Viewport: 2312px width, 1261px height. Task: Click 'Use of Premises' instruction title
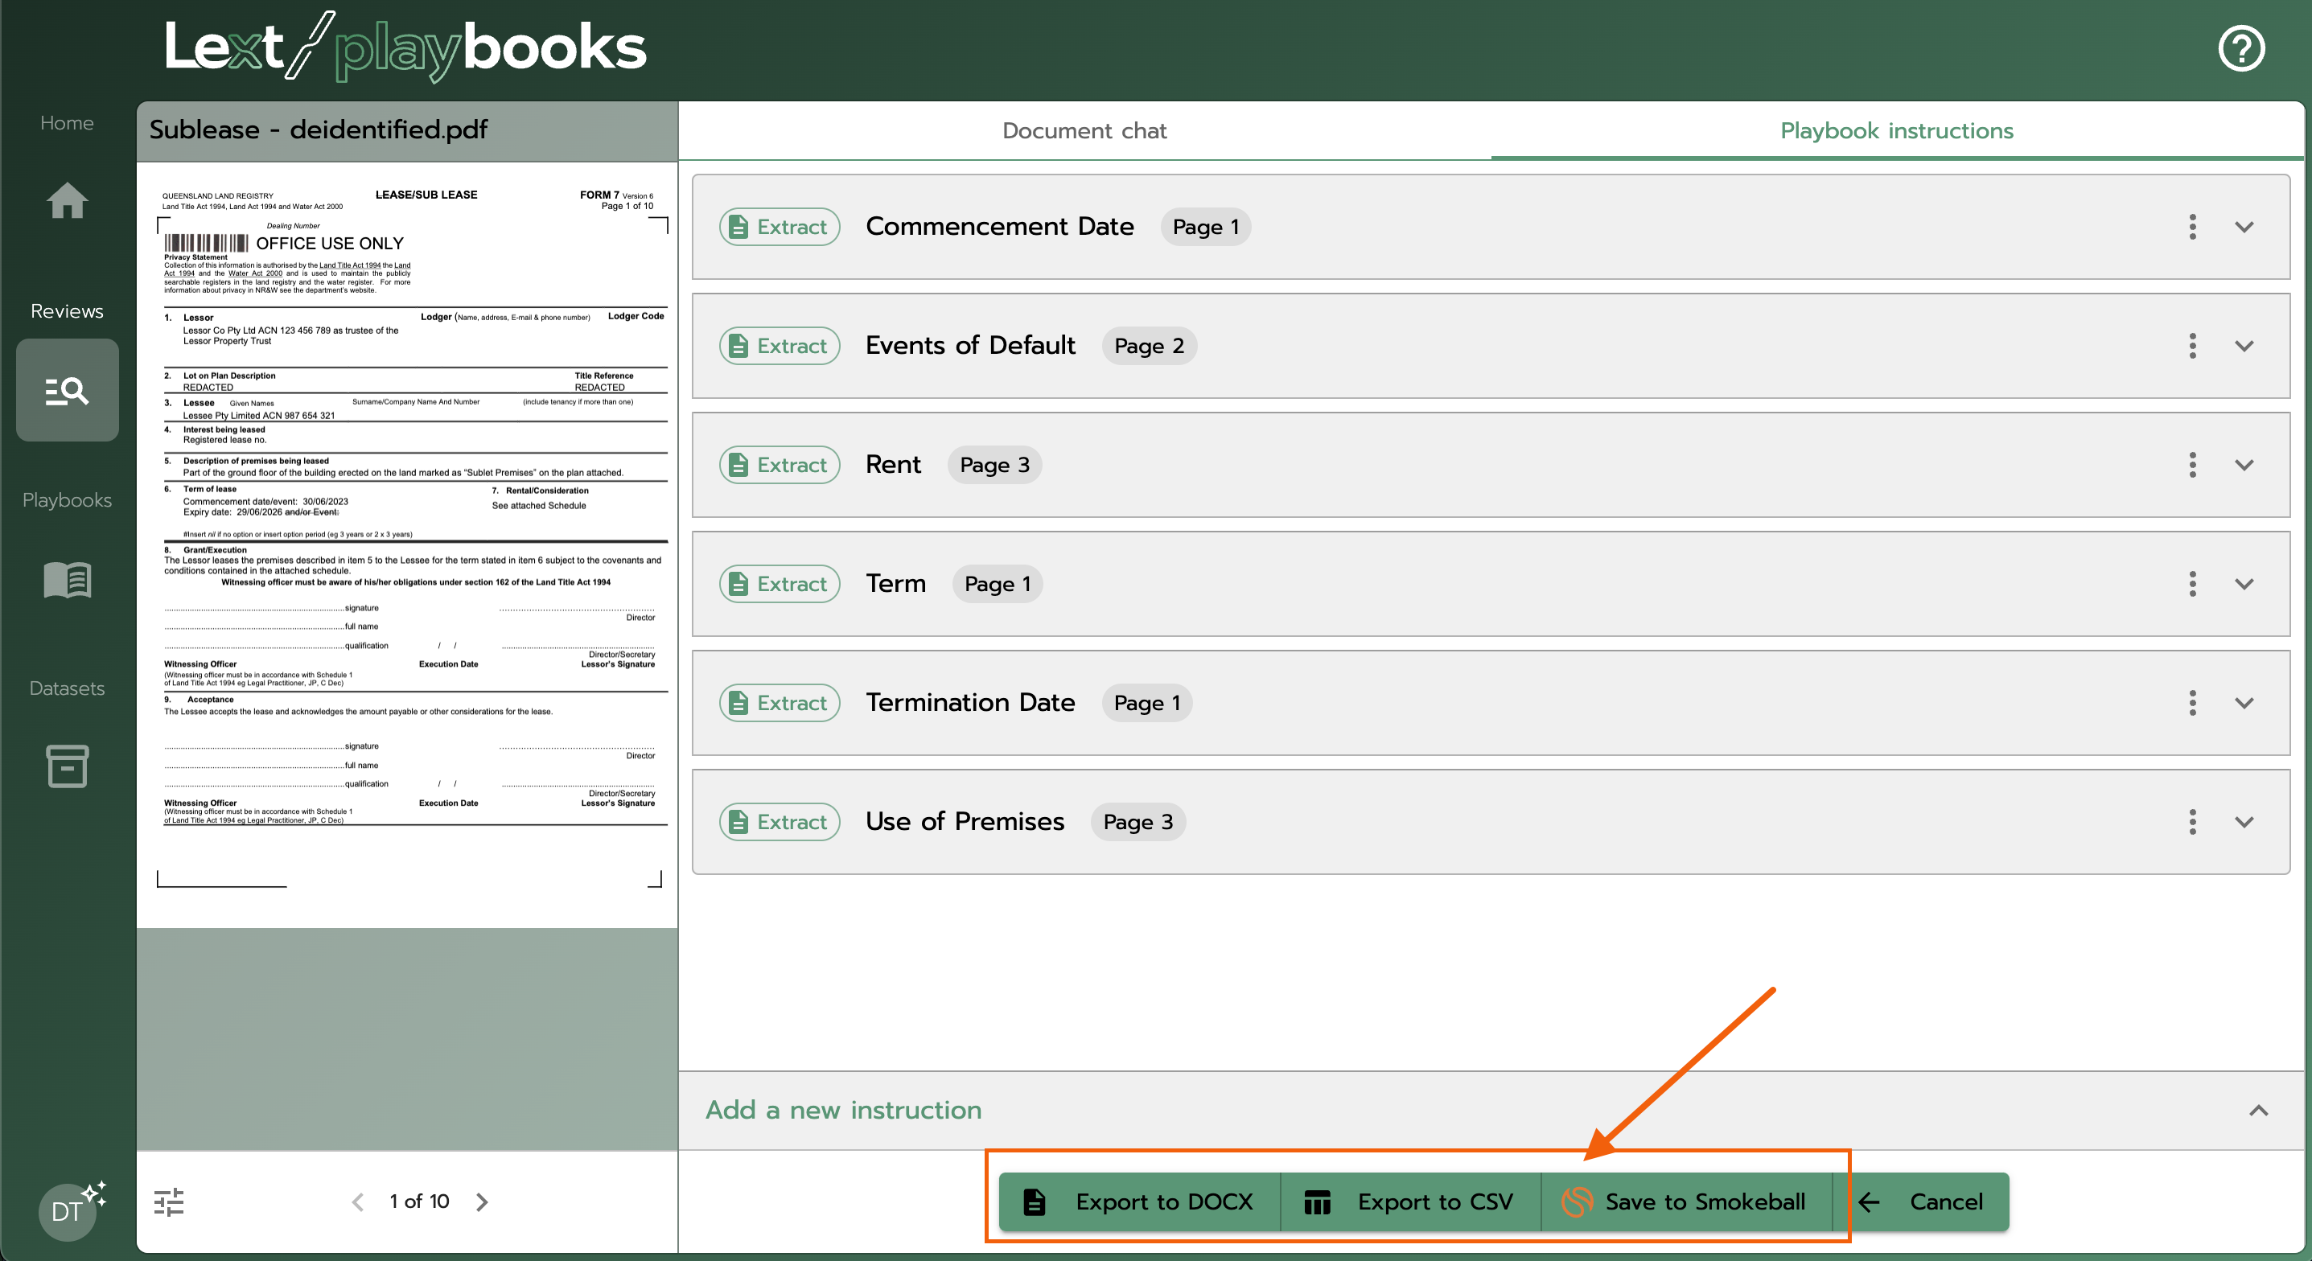pyautogui.click(x=965, y=821)
